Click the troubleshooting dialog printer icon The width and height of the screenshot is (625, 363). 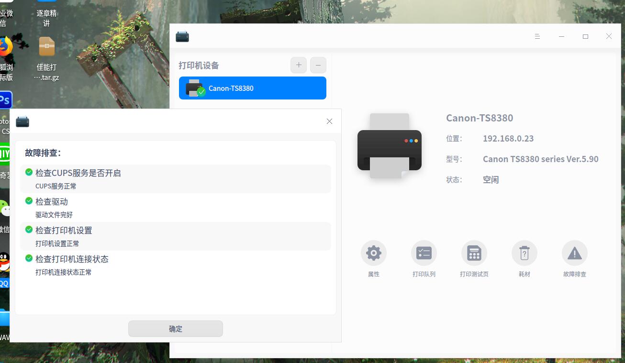tap(22, 121)
